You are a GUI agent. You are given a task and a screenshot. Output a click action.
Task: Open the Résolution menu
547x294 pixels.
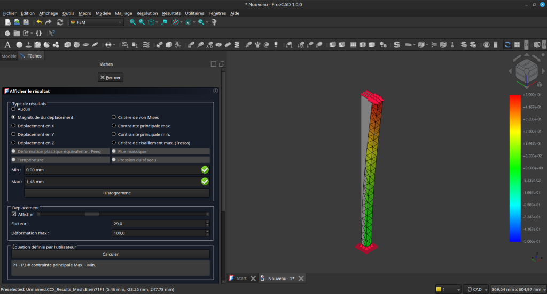point(147,13)
